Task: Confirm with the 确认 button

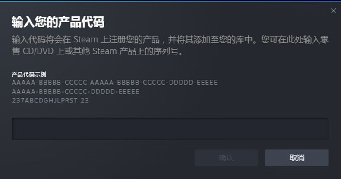Action: 226,158
